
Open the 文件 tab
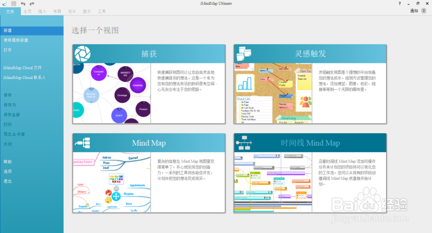[10, 12]
